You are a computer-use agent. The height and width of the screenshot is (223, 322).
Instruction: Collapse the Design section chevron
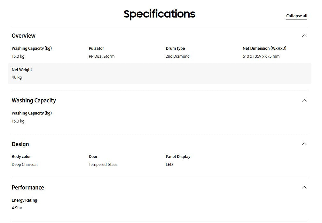tap(304, 144)
